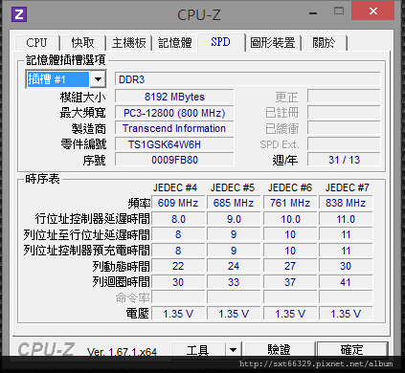The width and height of the screenshot is (405, 373).
Task: Click the JEDEC #4 column header
Action: click(175, 187)
